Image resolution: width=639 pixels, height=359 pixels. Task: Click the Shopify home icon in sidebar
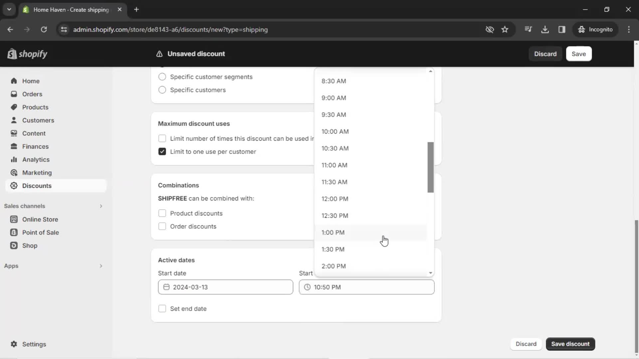(x=14, y=81)
